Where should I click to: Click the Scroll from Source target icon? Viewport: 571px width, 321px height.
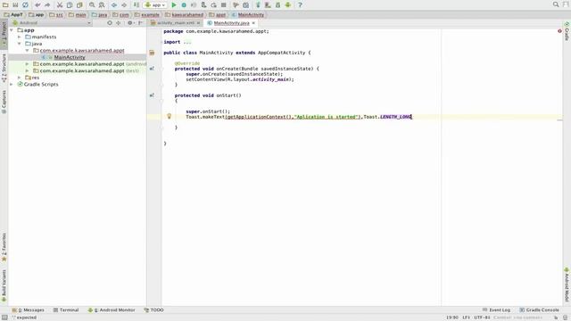(109, 22)
